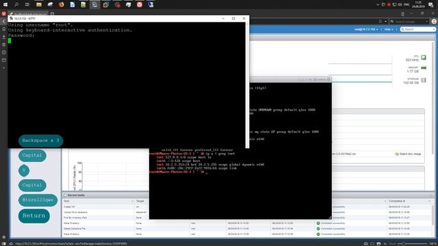438x246 pixels.
Task: Open the volume control in system tray
Action: click(x=400, y=5)
